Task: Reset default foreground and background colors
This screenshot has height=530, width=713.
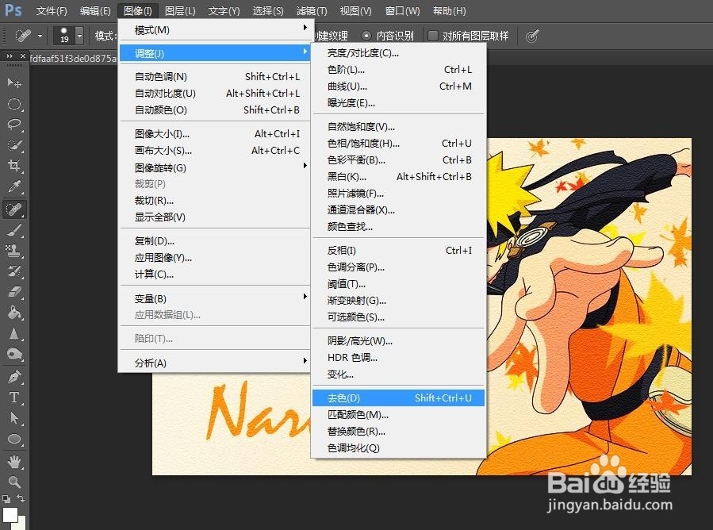Action: 6,498
